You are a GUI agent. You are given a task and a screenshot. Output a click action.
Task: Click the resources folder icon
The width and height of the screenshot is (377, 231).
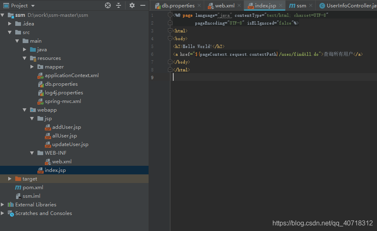tap(33, 58)
